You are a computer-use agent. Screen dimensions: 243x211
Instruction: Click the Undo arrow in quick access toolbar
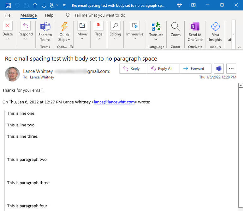pyautogui.click(x=17, y=6)
